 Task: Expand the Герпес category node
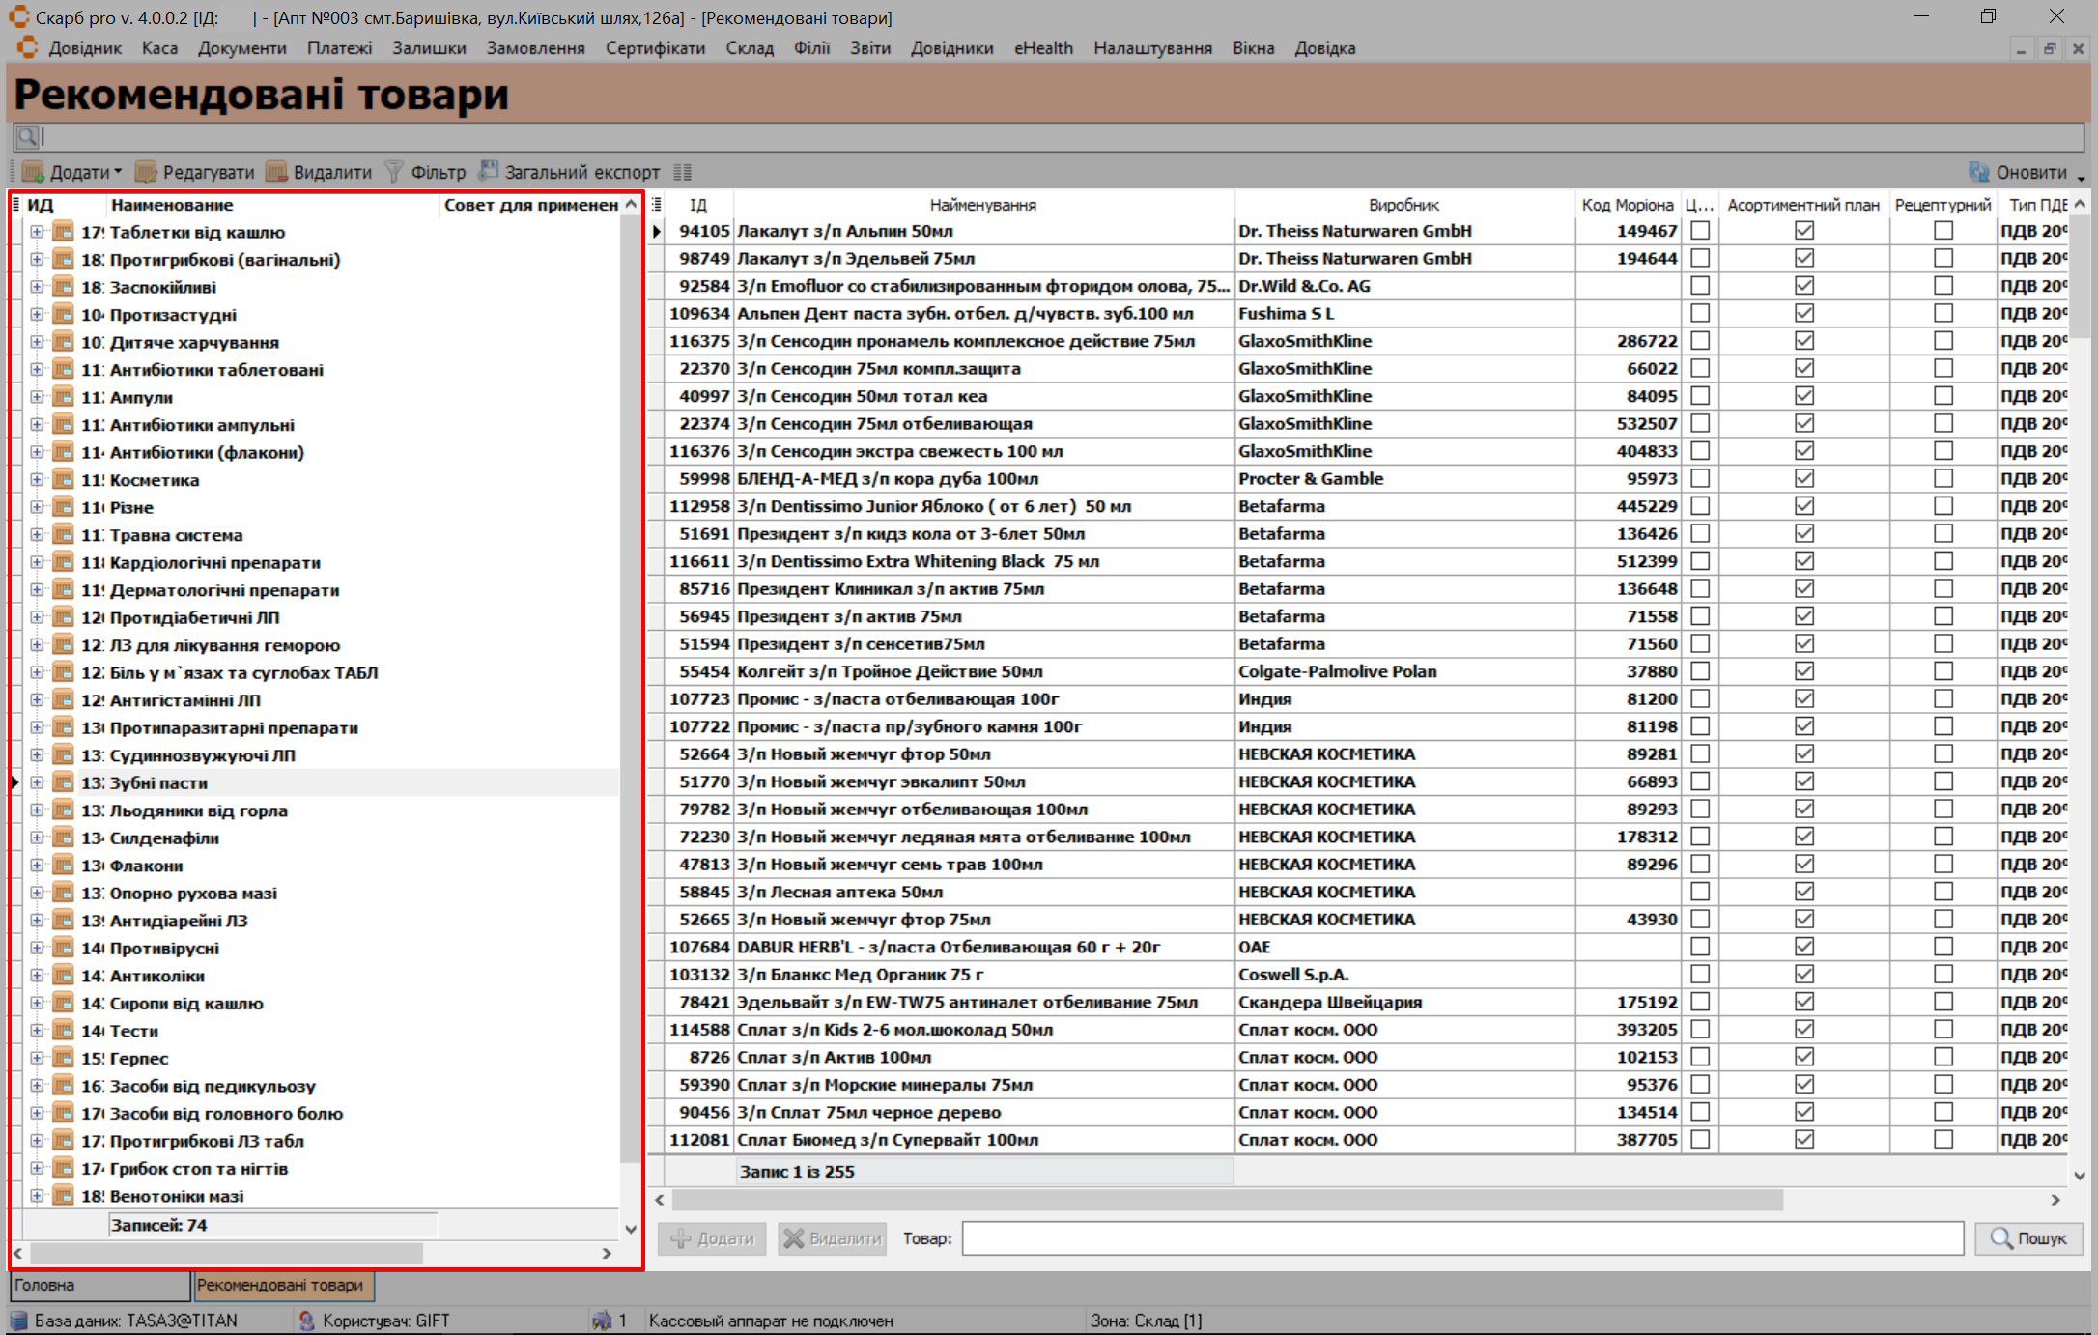click(x=37, y=1058)
